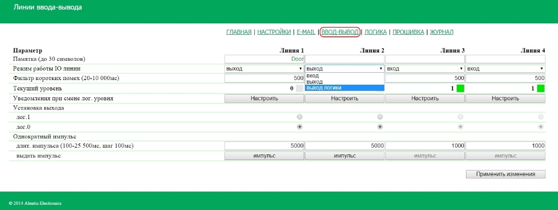Open the ГЛАВНАЯ navigation link
Image resolution: width=558 pixels, height=210 pixels.
(x=239, y=32)
